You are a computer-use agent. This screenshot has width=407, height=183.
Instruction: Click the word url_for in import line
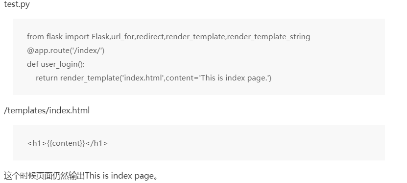pyautogui.click(x=123, y=37)
